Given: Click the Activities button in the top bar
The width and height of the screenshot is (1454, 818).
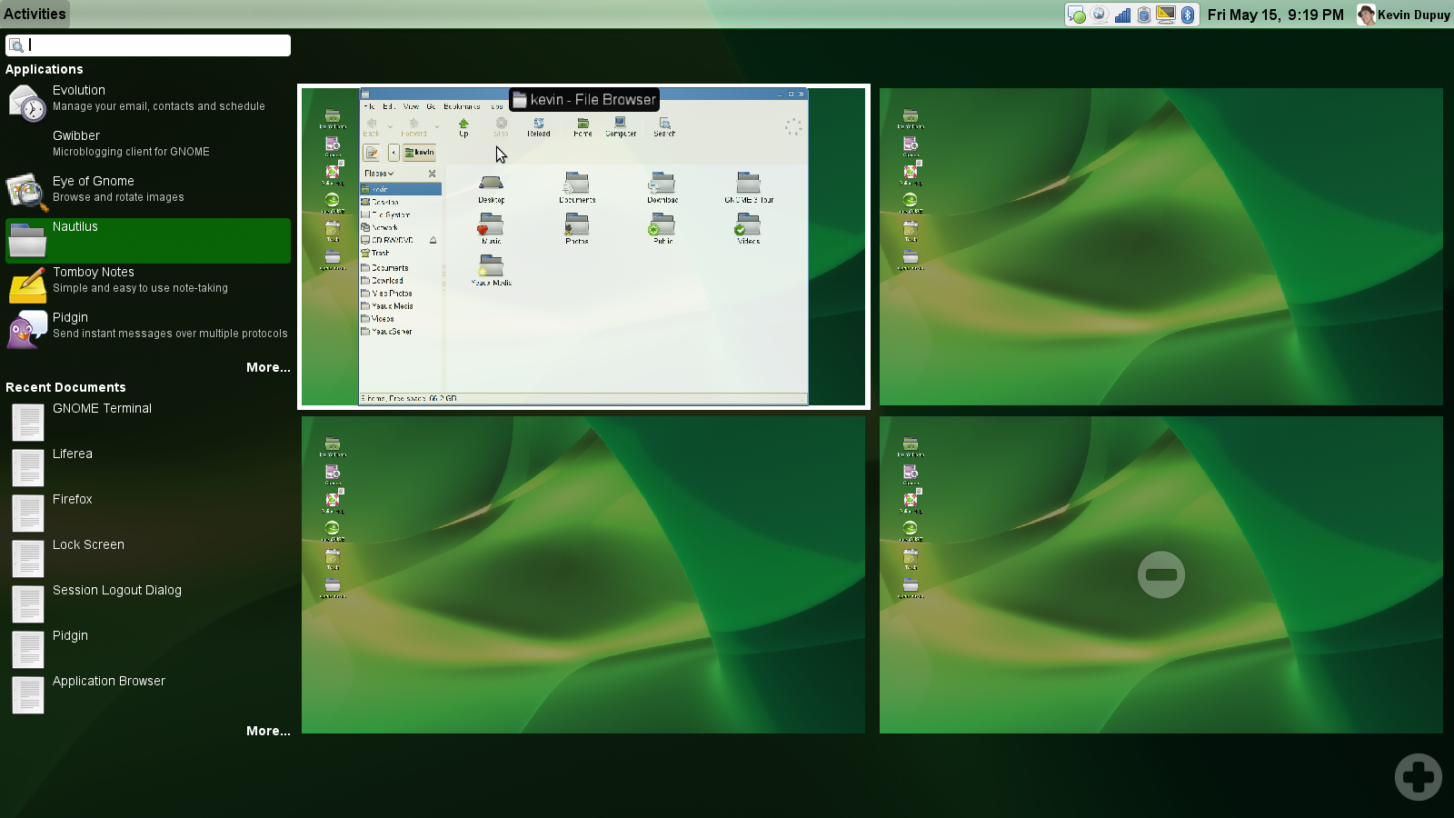Looking at the screenshot, I should tap(35, 13).
